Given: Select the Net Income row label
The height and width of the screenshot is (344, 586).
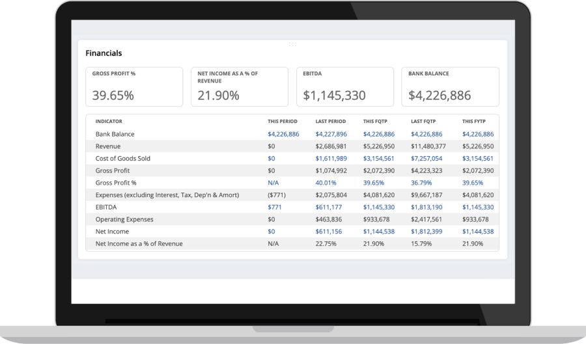Looking at the screenshot, I should 112,232.
